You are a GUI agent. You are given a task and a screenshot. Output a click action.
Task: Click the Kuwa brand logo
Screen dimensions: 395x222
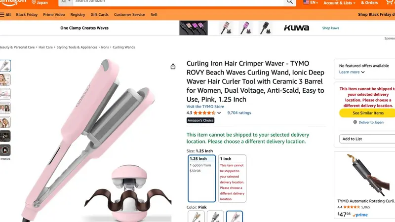tap(296, 28)
